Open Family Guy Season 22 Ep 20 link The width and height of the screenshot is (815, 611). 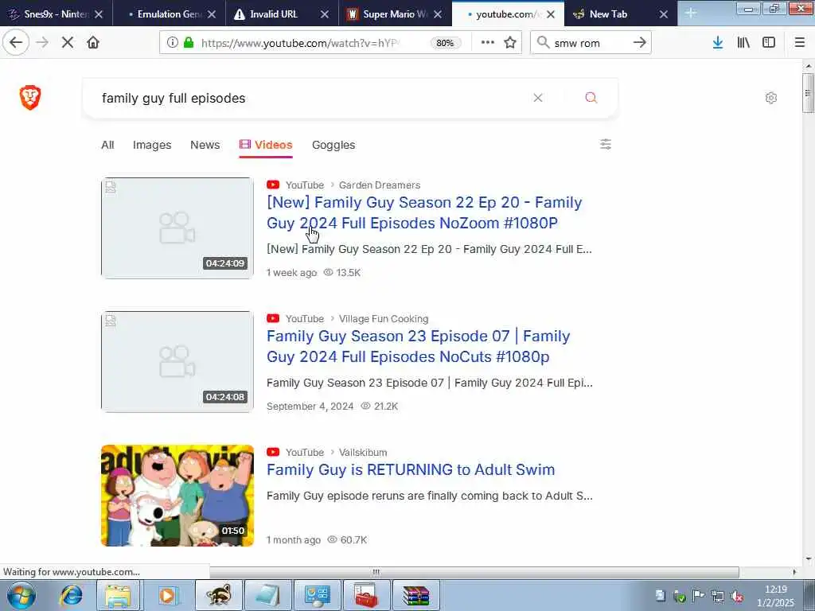424,212
